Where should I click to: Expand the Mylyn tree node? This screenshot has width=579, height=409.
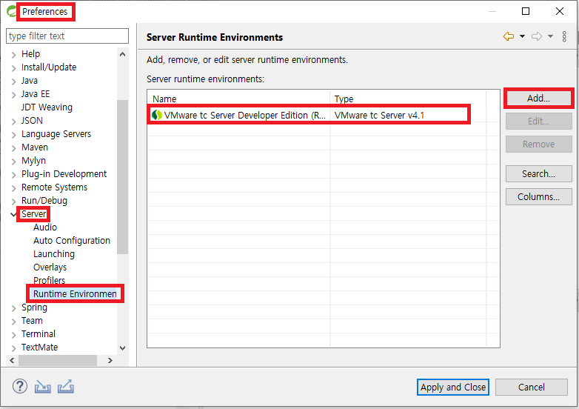[x=13, y=162]
